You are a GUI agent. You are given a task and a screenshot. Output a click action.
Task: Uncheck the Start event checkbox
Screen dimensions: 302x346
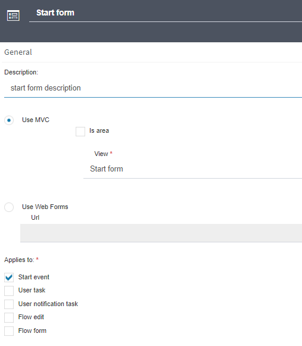[9, 278]
